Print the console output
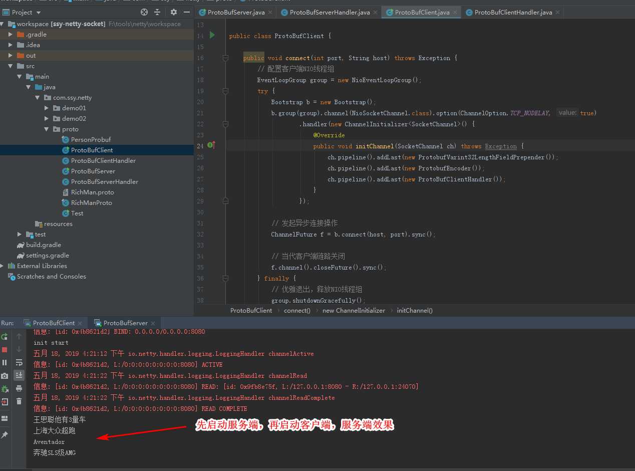635x471 pixels. [19, 388]
